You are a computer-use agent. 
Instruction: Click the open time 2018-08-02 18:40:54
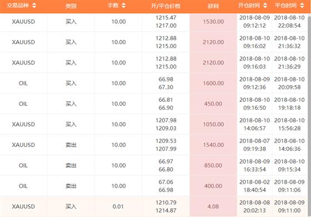pyautogui.click(x=254, y=186)
